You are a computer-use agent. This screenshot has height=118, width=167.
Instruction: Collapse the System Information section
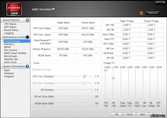[x=1, y=66]
